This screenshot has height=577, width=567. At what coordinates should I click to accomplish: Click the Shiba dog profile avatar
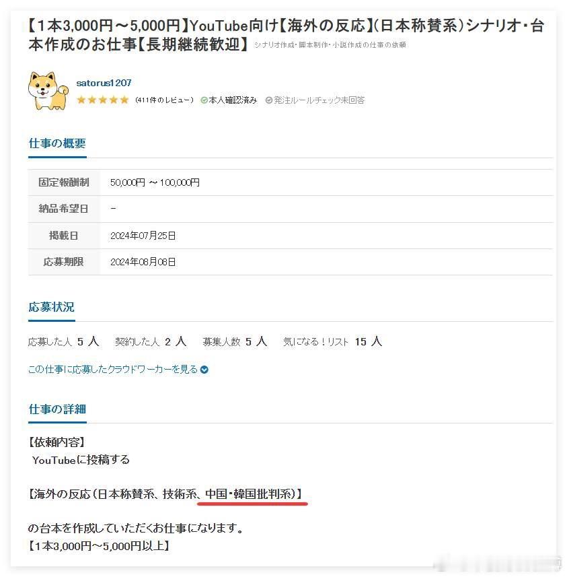(x=48, y=91)
